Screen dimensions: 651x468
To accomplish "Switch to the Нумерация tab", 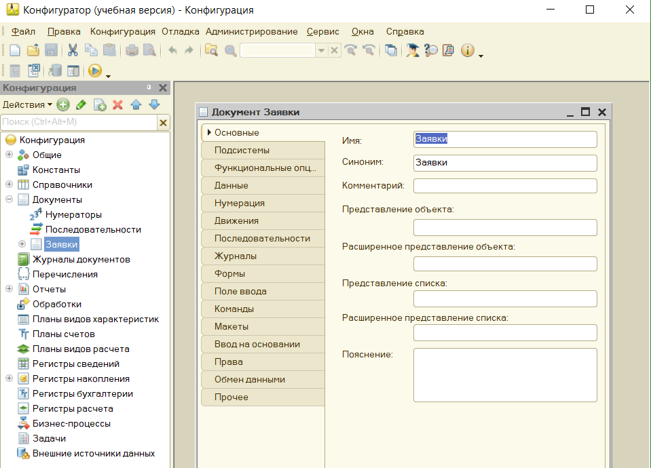I will 240,203.
